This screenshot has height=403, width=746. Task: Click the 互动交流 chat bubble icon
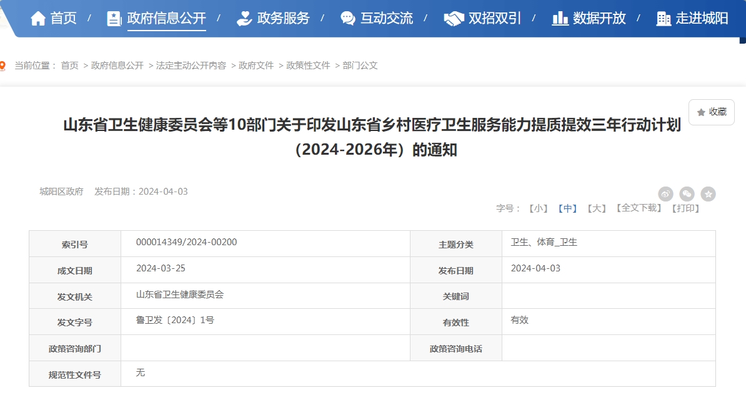click(348, 19)
